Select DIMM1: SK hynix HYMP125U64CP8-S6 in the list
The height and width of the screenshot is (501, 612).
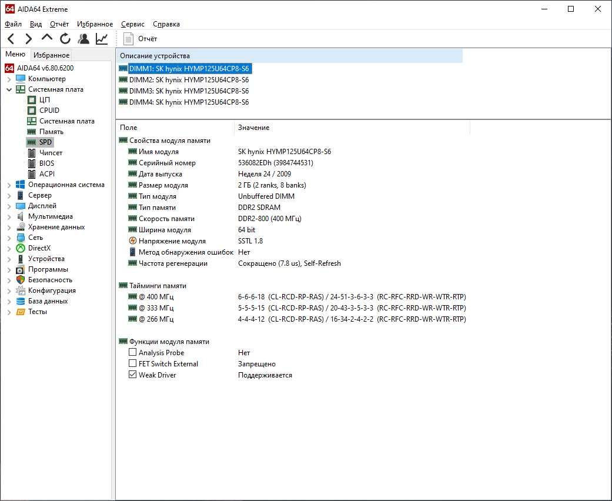(x=189, y=69)
